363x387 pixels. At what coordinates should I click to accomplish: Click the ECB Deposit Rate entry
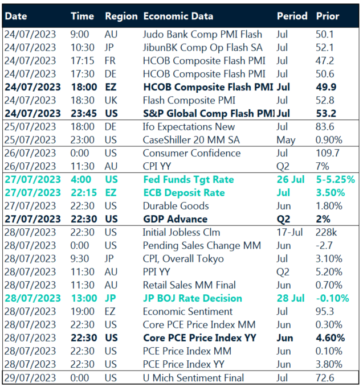click(x=183, y=192)
